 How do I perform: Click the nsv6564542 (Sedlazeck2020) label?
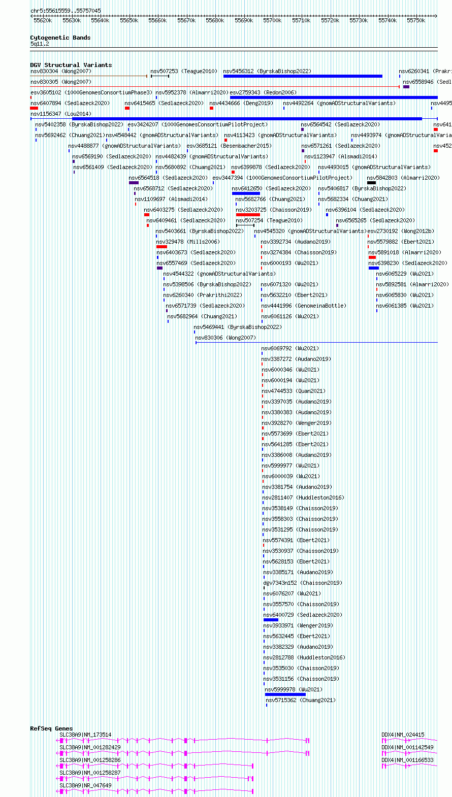click(x=340, y=124)
